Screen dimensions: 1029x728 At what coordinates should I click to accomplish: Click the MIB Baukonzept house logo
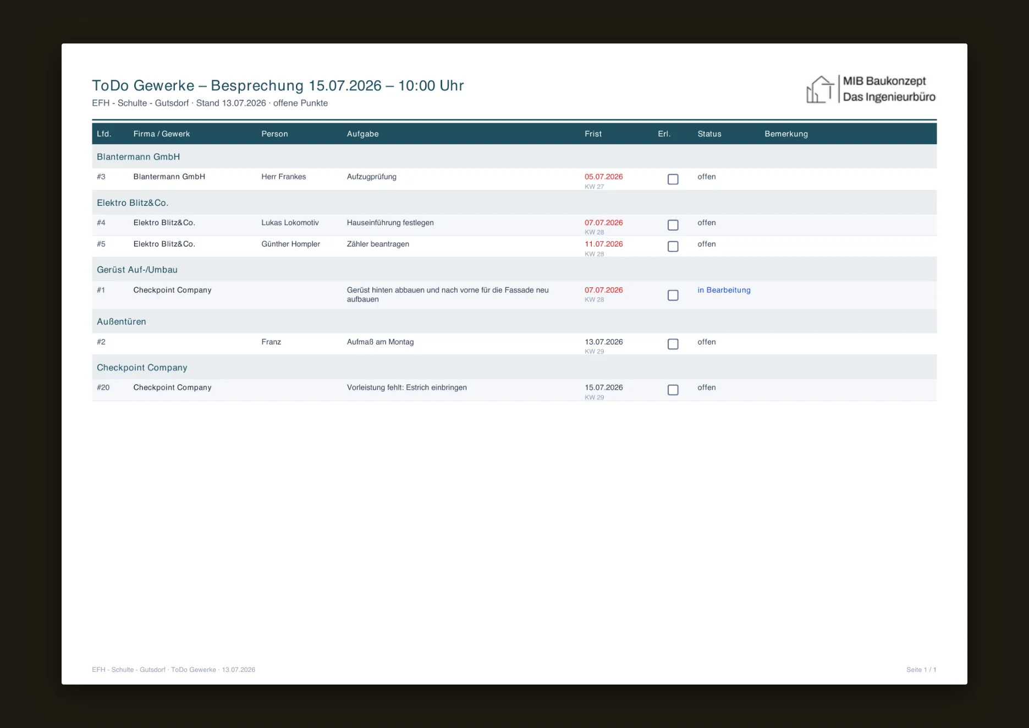[x=871, y=89]
